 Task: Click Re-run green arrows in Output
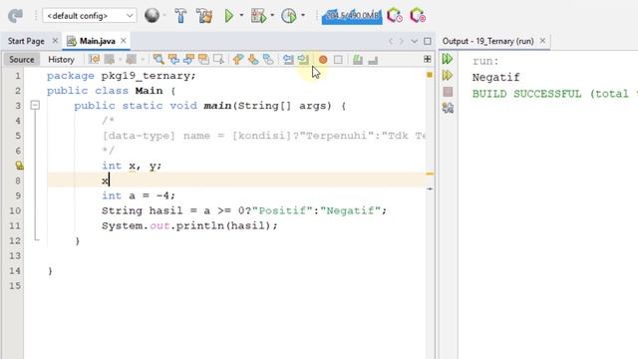pos(448,59)
